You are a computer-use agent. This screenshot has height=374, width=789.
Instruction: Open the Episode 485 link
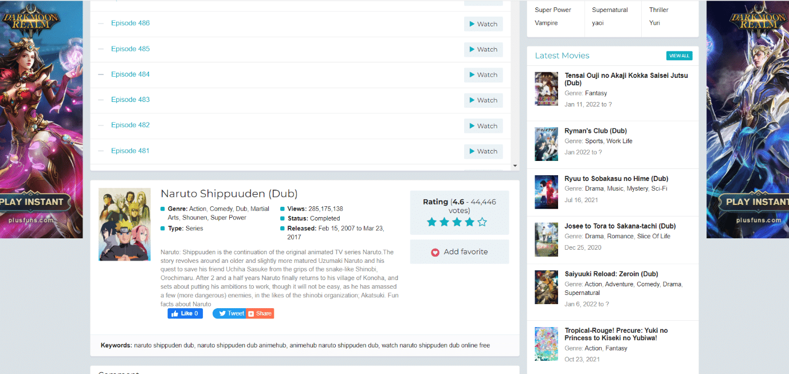point(130,49)
